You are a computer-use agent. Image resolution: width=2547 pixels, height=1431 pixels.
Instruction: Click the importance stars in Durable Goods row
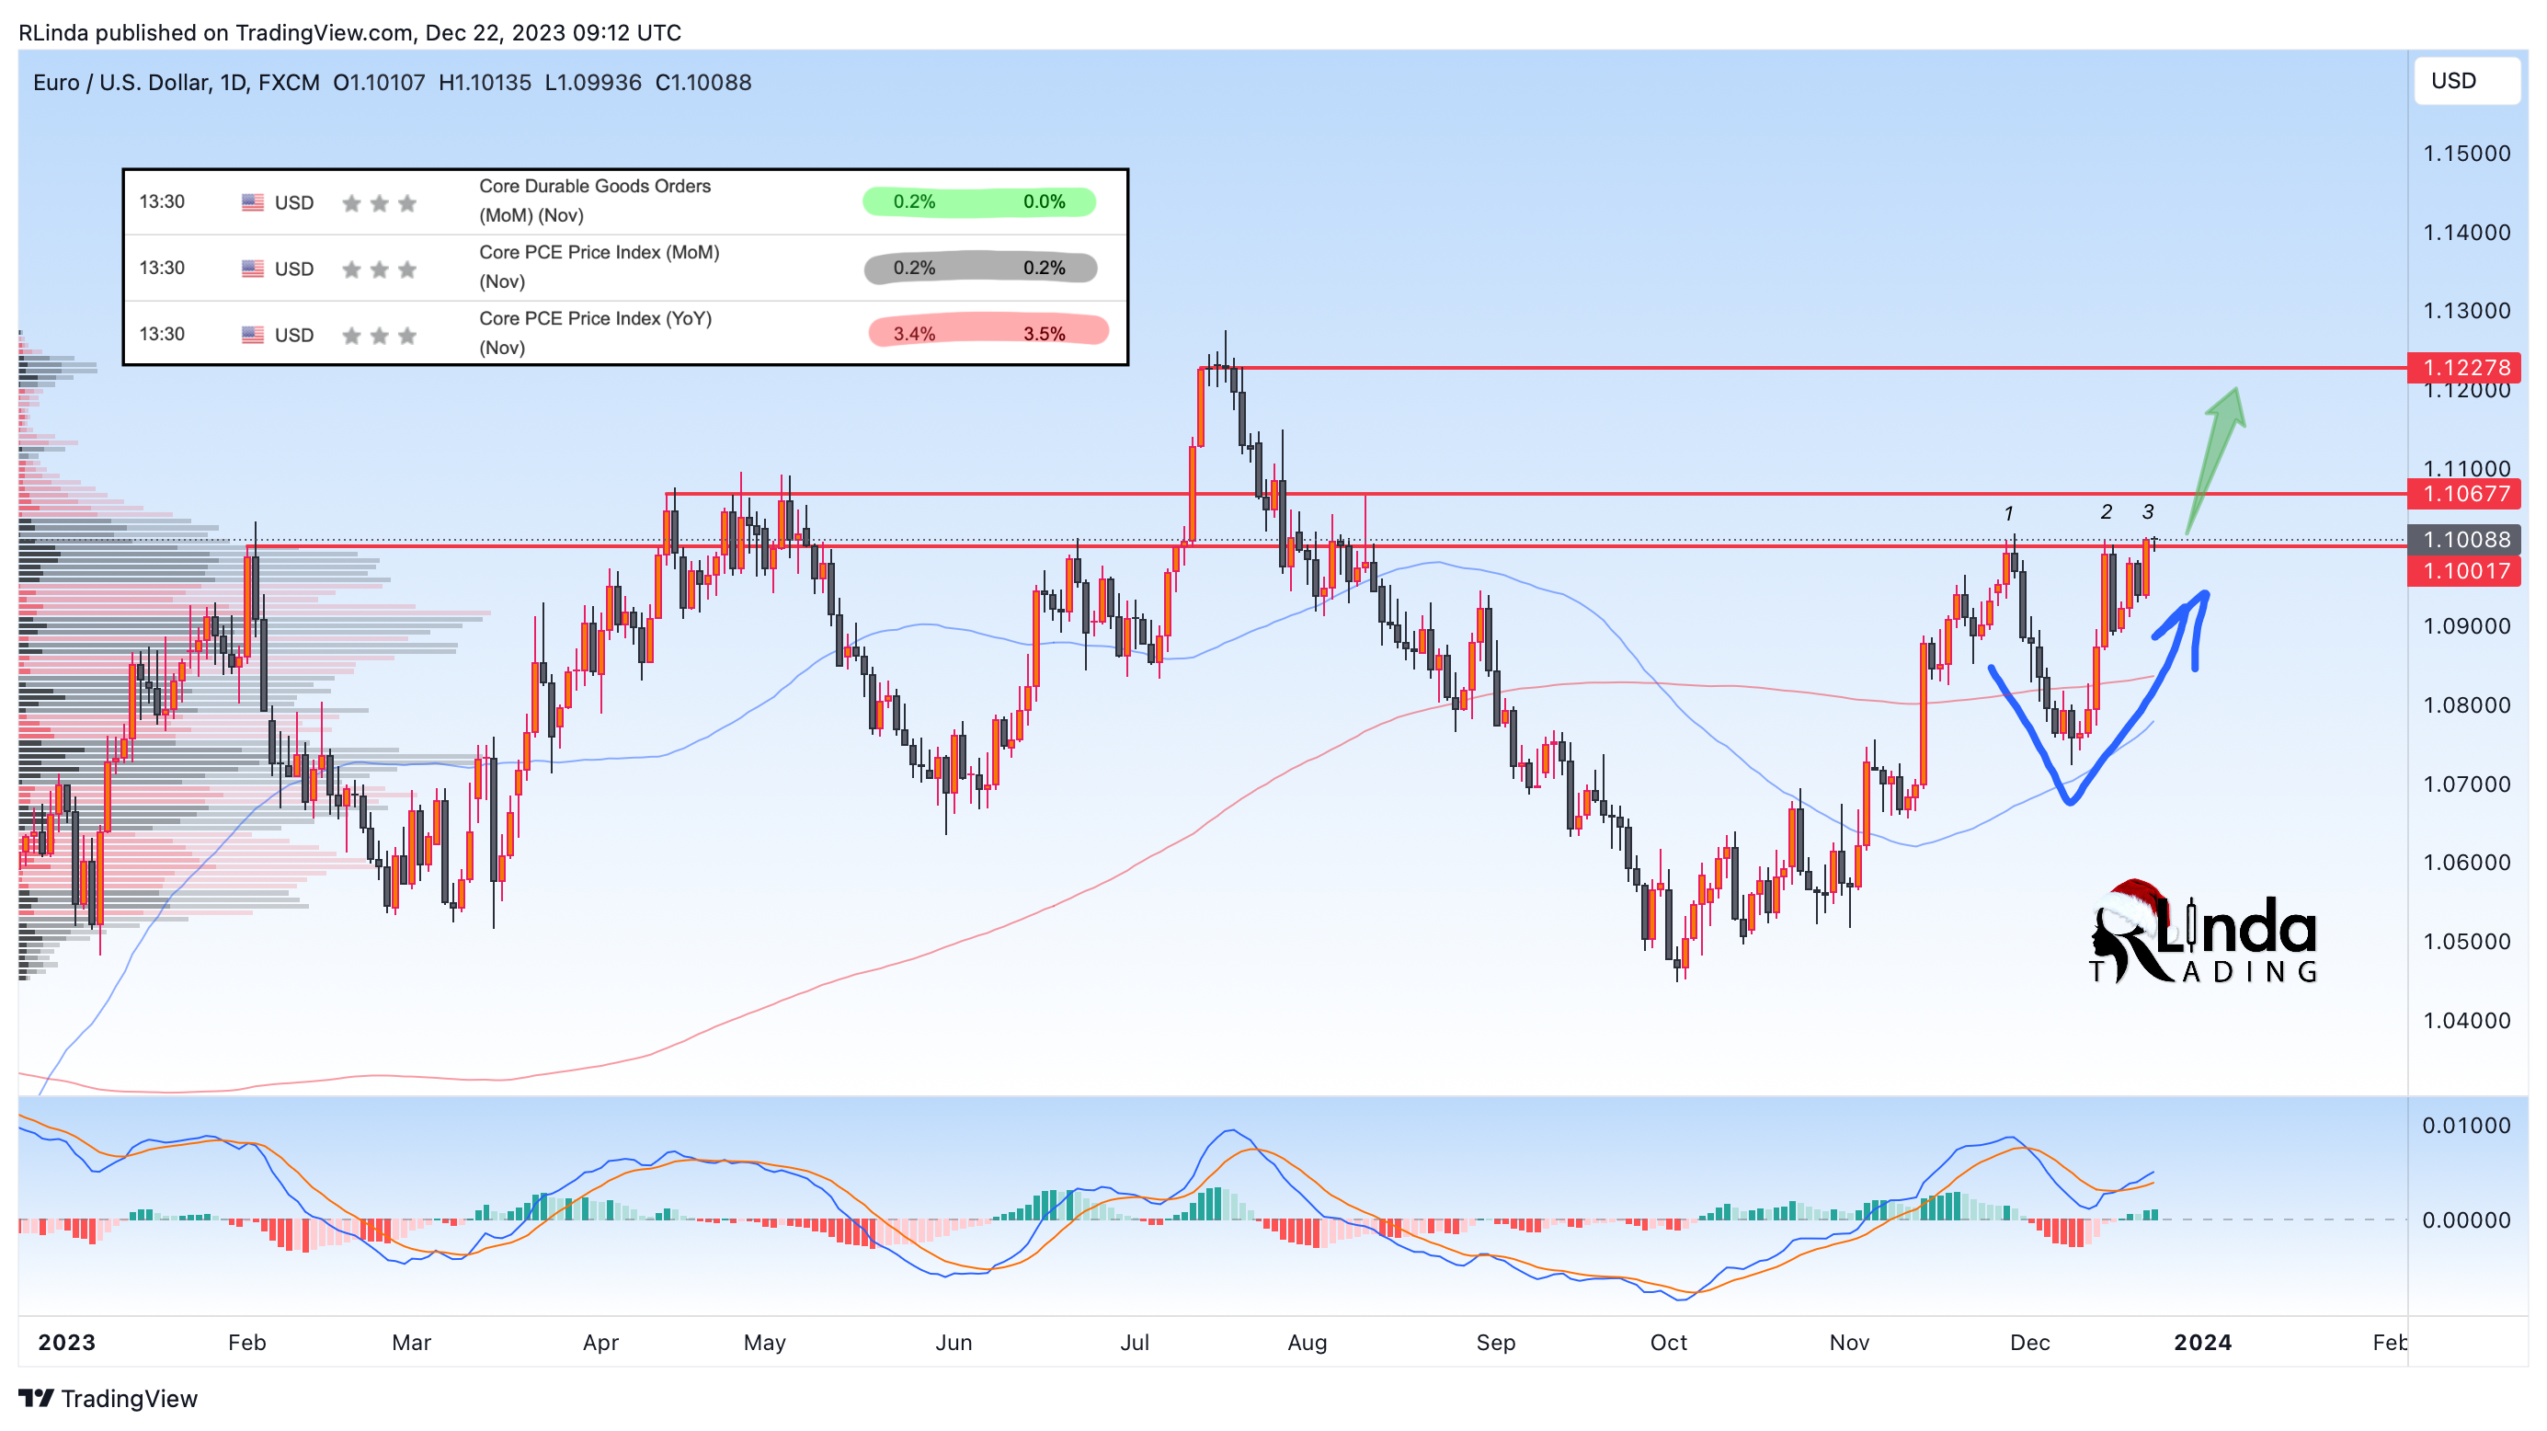[x=379, y=202]
